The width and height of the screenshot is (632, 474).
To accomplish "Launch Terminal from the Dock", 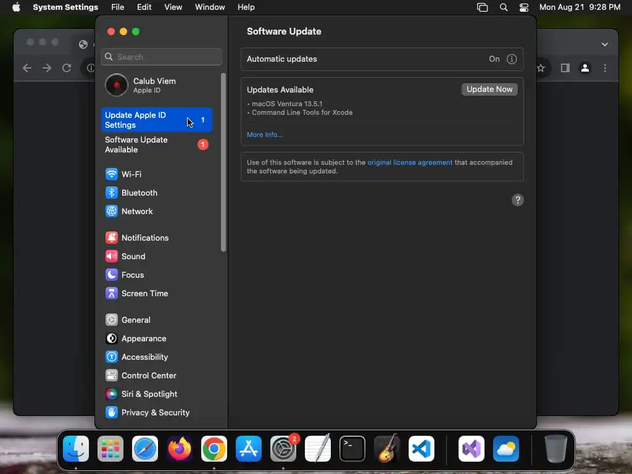I will pyautogui.click(x=352, y=449).
